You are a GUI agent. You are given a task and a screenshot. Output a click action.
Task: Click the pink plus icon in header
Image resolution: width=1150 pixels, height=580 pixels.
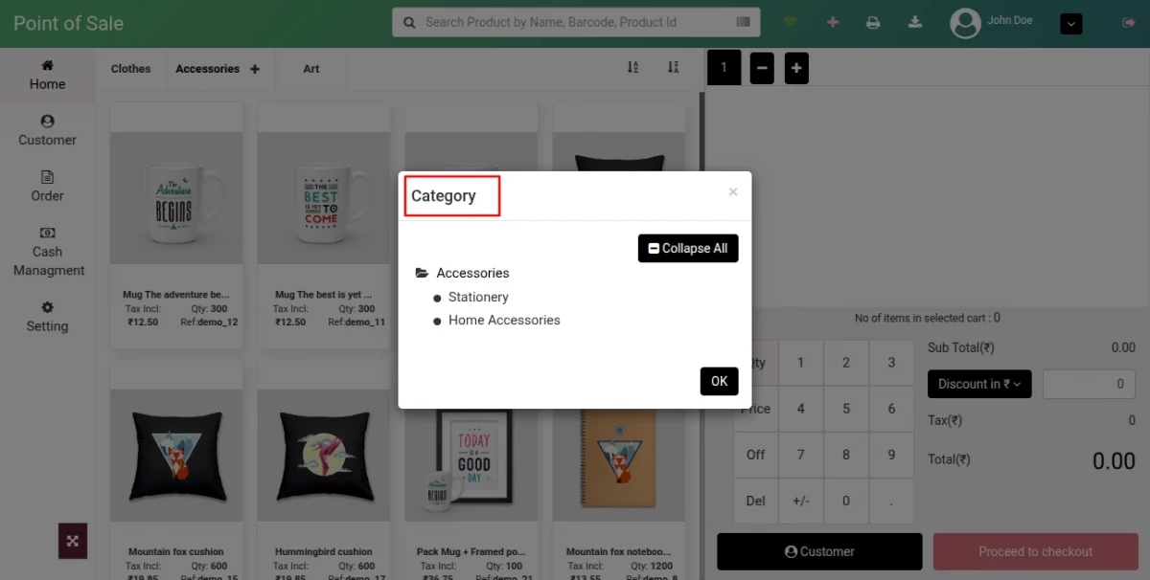(832, 22)
